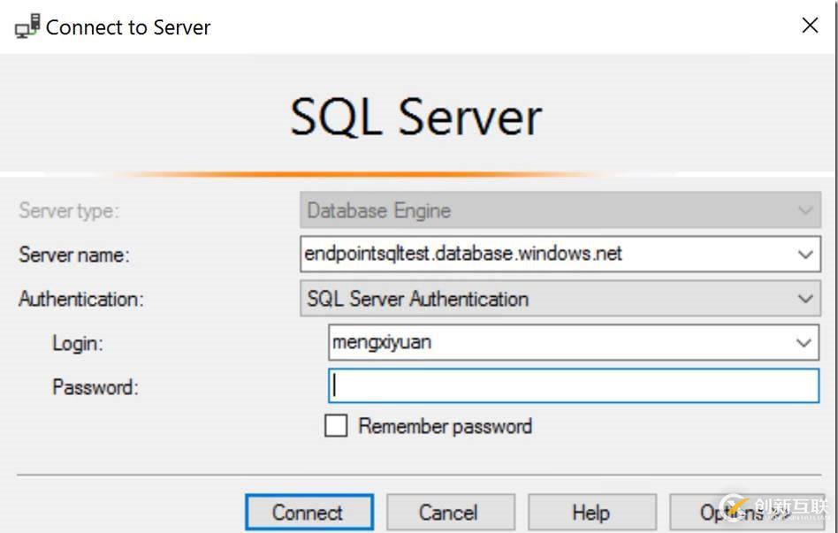Open the Authentication dropdown arrow
The height and width of the screenshot is (533, 838).
pos(805,298)
